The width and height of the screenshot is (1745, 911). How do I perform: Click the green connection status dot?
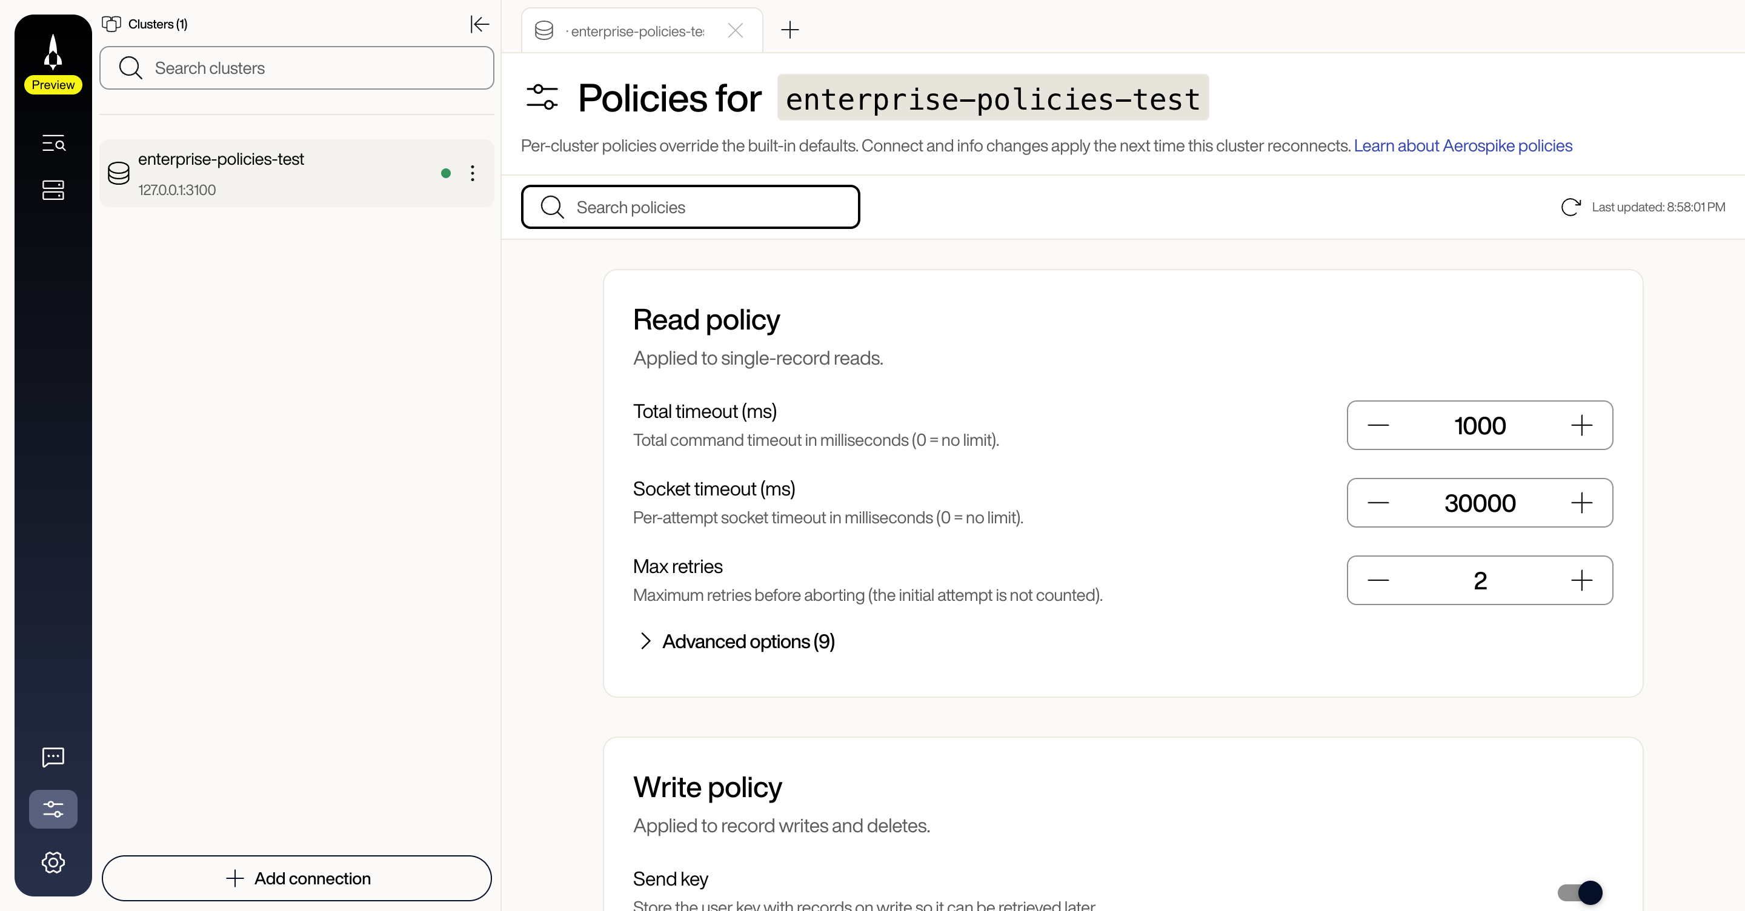click(x=446, y=173)
